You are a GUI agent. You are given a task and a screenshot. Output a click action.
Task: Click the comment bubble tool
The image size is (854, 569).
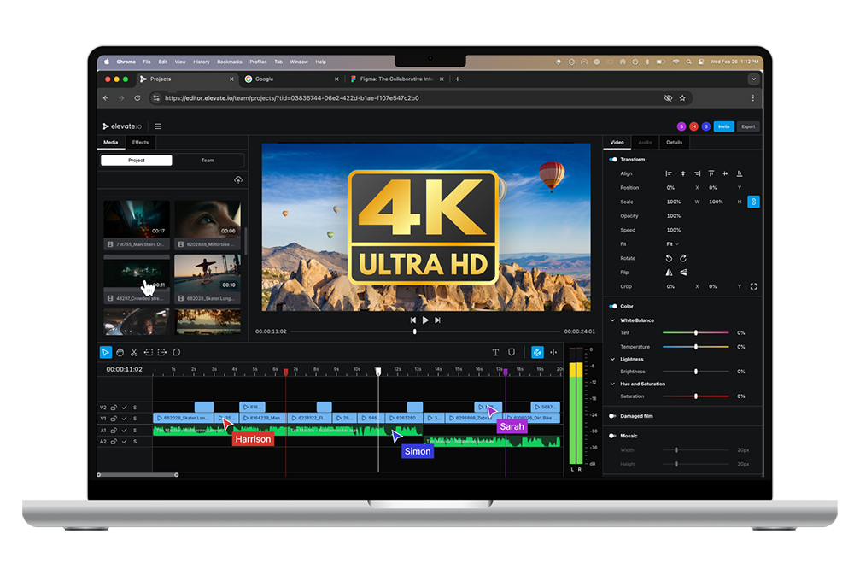(x=177, y=352)
